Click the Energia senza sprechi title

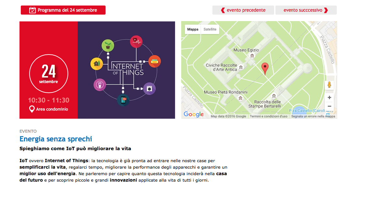[x=56, y=139]
